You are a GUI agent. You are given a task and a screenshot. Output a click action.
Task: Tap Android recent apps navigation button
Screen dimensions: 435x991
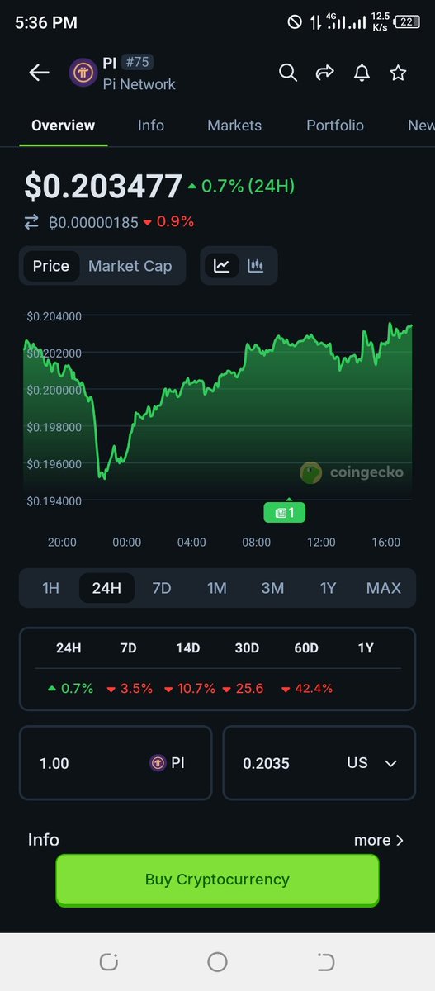pos(108,962)
